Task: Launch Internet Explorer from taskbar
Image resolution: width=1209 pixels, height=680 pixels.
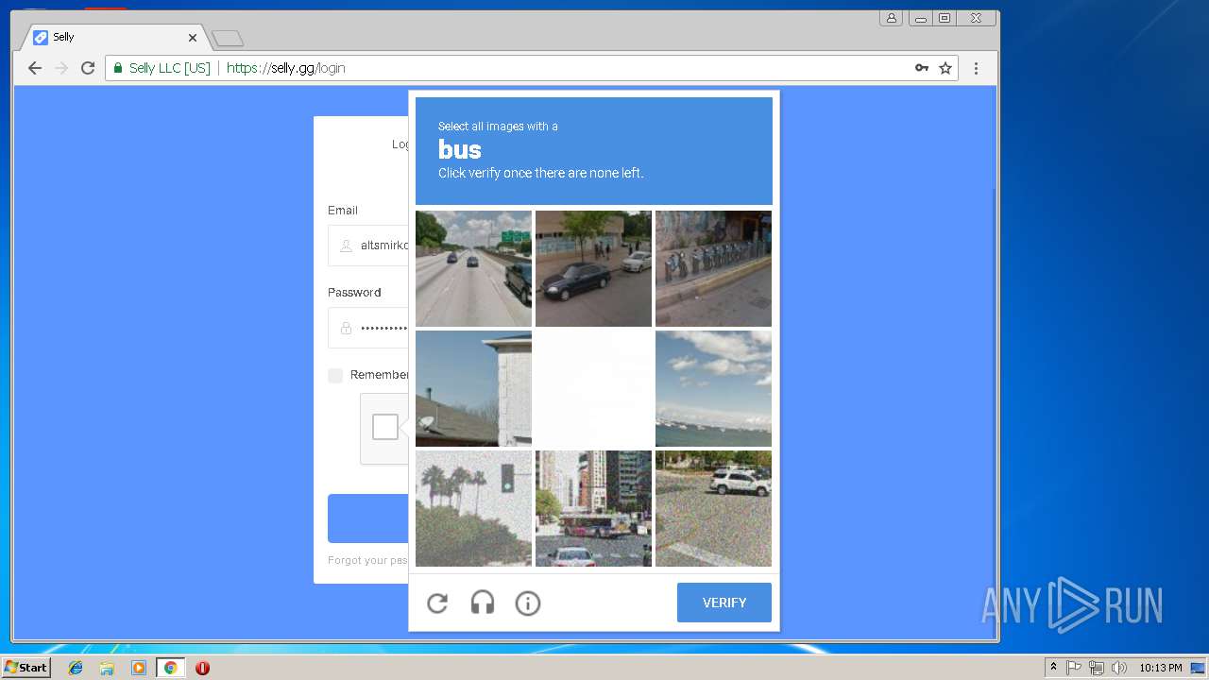Action: [76, 668]
